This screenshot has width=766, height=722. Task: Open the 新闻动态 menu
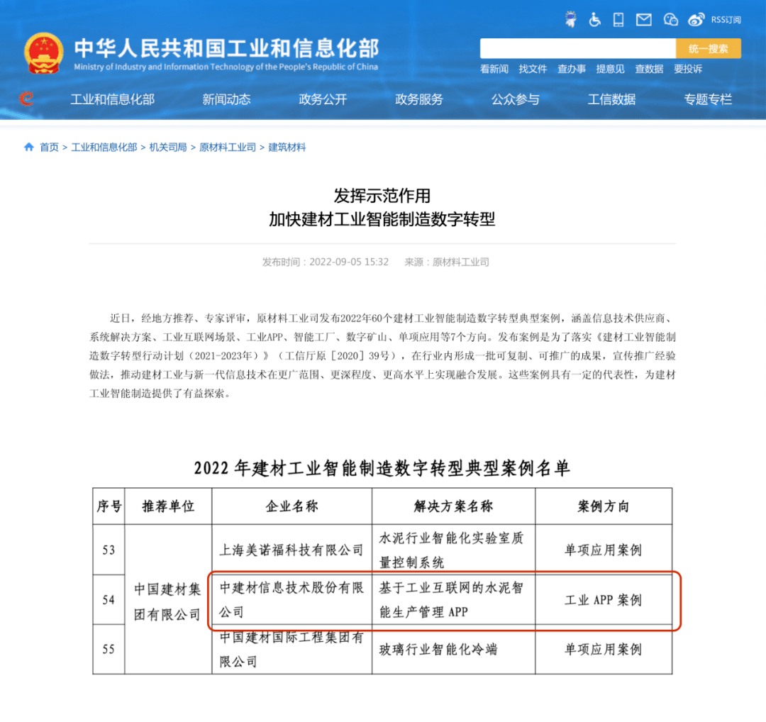click(x=226, y=99)
